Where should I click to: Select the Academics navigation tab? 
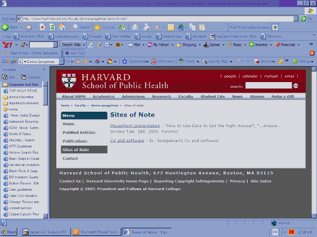coord(103,96)
